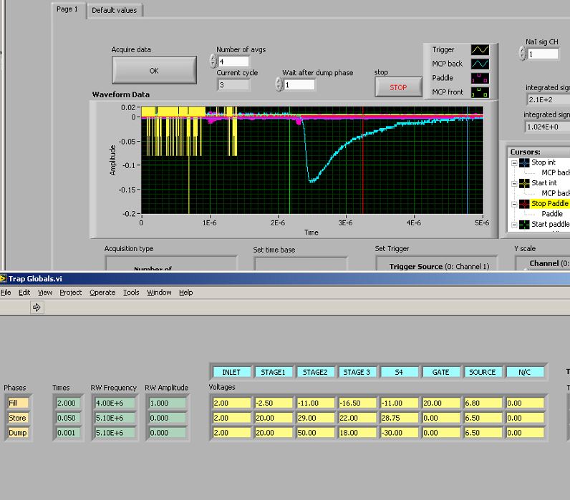Open the Operate menu
The width and height of the screenshot is (570, 500).
[102, 293]
